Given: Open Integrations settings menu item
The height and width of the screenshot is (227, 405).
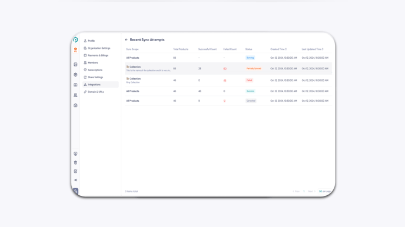Looking at the screenshot, I should click(101, 85).
